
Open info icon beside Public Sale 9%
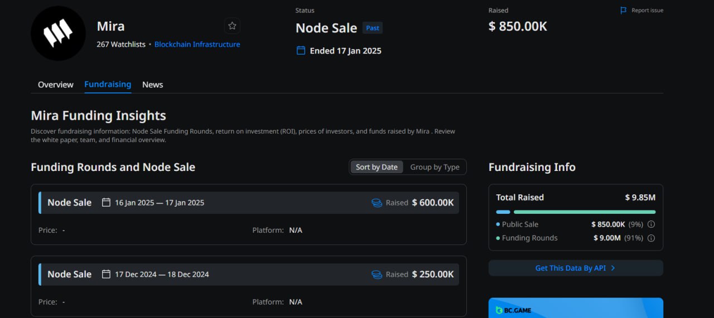coord(651,224)
